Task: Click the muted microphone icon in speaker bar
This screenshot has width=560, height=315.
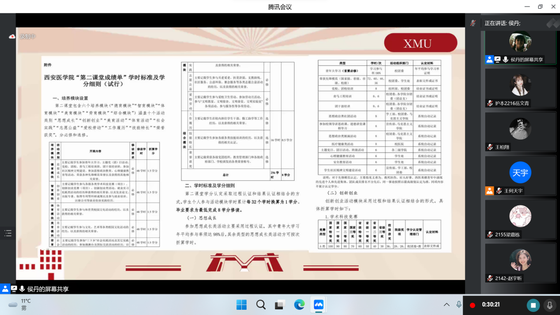Action: pos(473,23)
